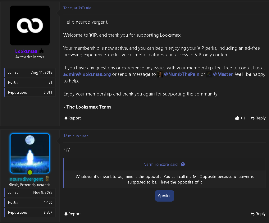Click the infinity logo avatar of Looksmax
Viewport: 269px width, 223px height.
pyautogui.click(x=30, y=26)
